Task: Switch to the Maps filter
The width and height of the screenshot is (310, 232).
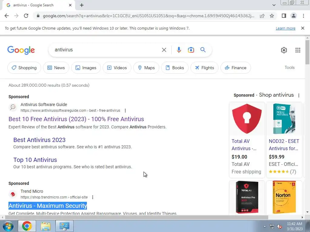Action: tap(146, 68)
